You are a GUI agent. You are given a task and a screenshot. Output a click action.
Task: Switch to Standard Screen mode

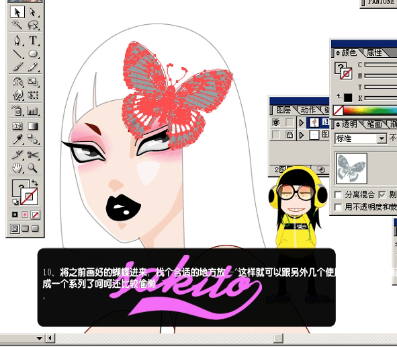coord(15,229)
